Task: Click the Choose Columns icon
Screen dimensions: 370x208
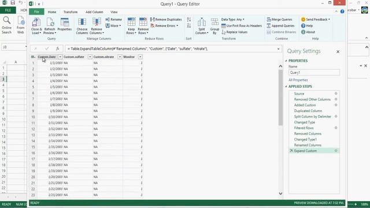Action: (82, 22)
